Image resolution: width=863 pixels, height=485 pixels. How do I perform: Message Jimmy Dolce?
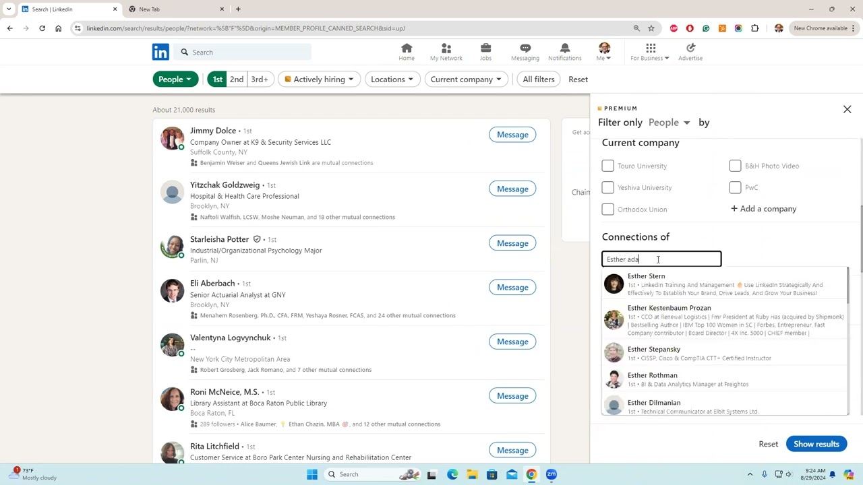pos(512,135)
